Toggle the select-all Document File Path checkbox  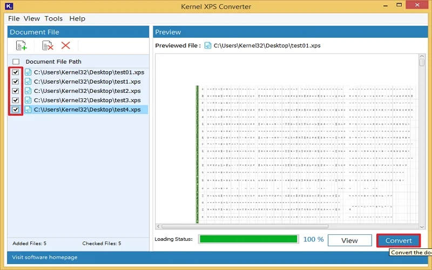point(16,62)
